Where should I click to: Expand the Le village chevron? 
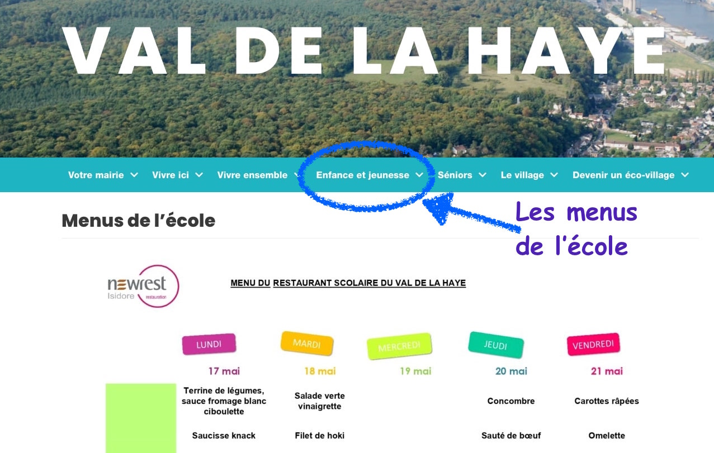click(554, 175)
